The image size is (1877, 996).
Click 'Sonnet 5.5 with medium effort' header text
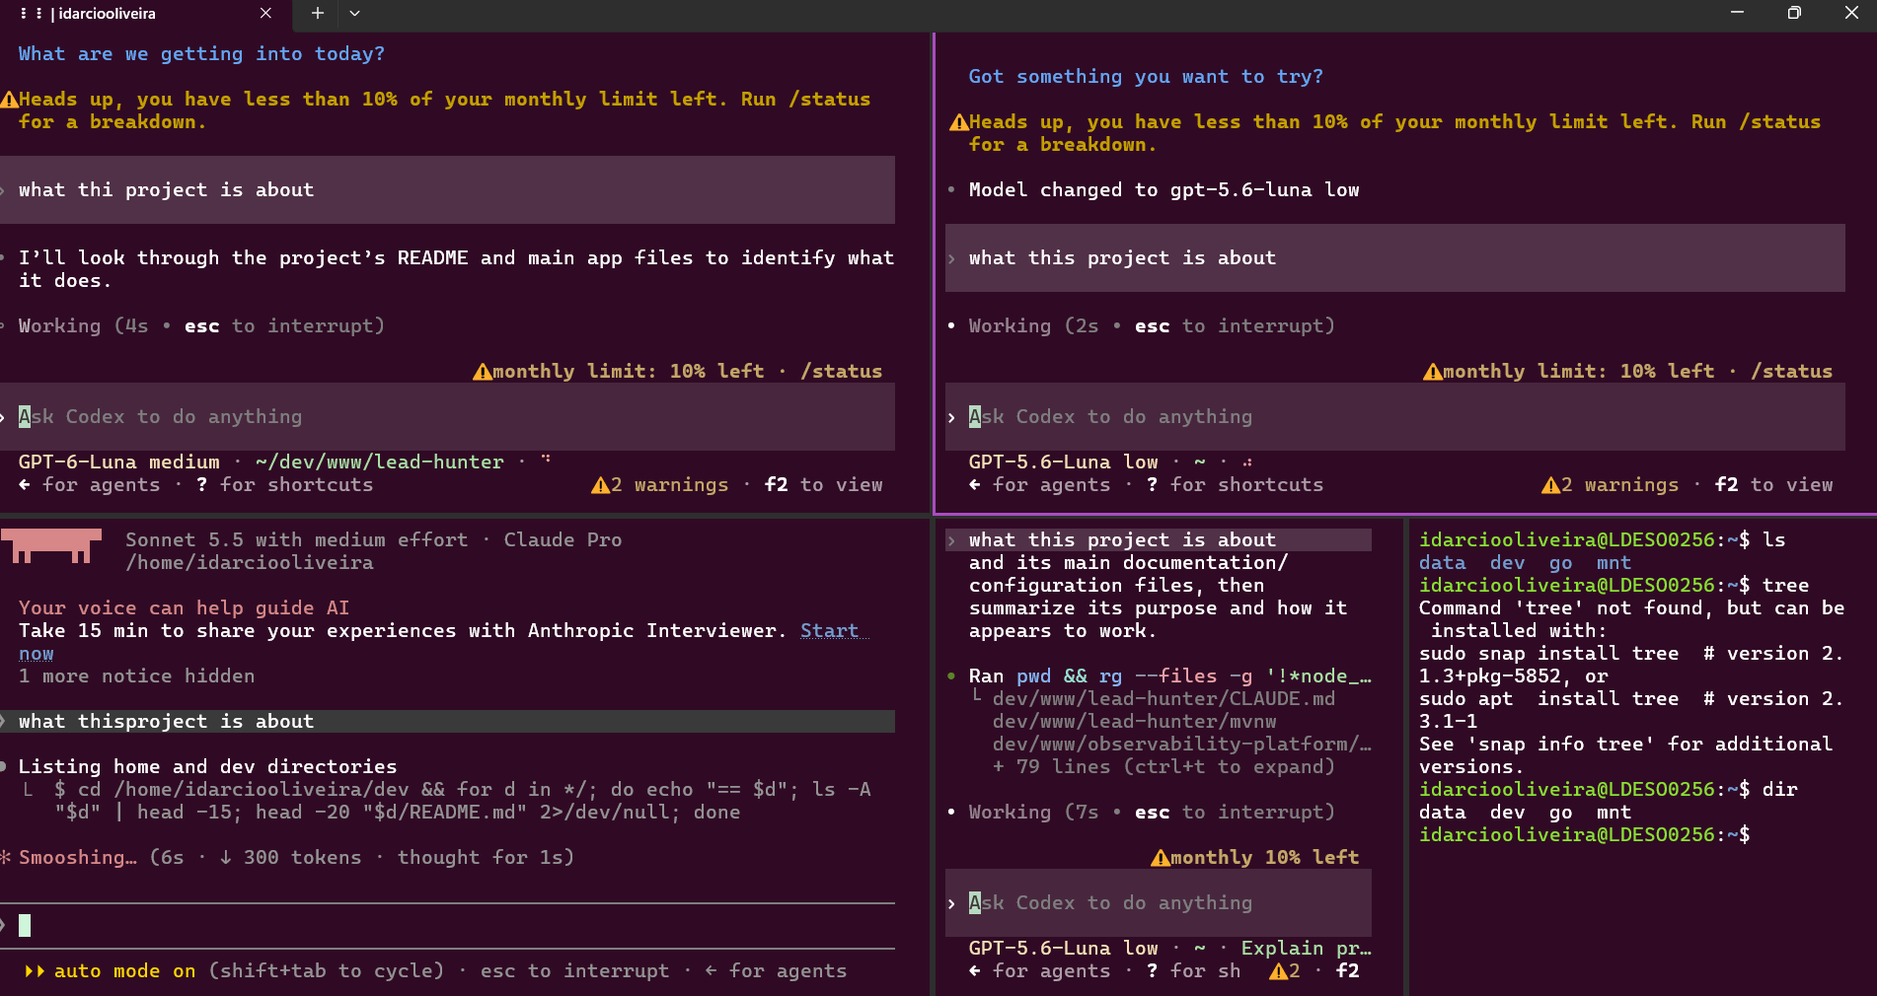point(296,540)
